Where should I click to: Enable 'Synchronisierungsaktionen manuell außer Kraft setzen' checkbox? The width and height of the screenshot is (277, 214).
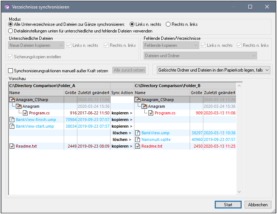point(11,70)
